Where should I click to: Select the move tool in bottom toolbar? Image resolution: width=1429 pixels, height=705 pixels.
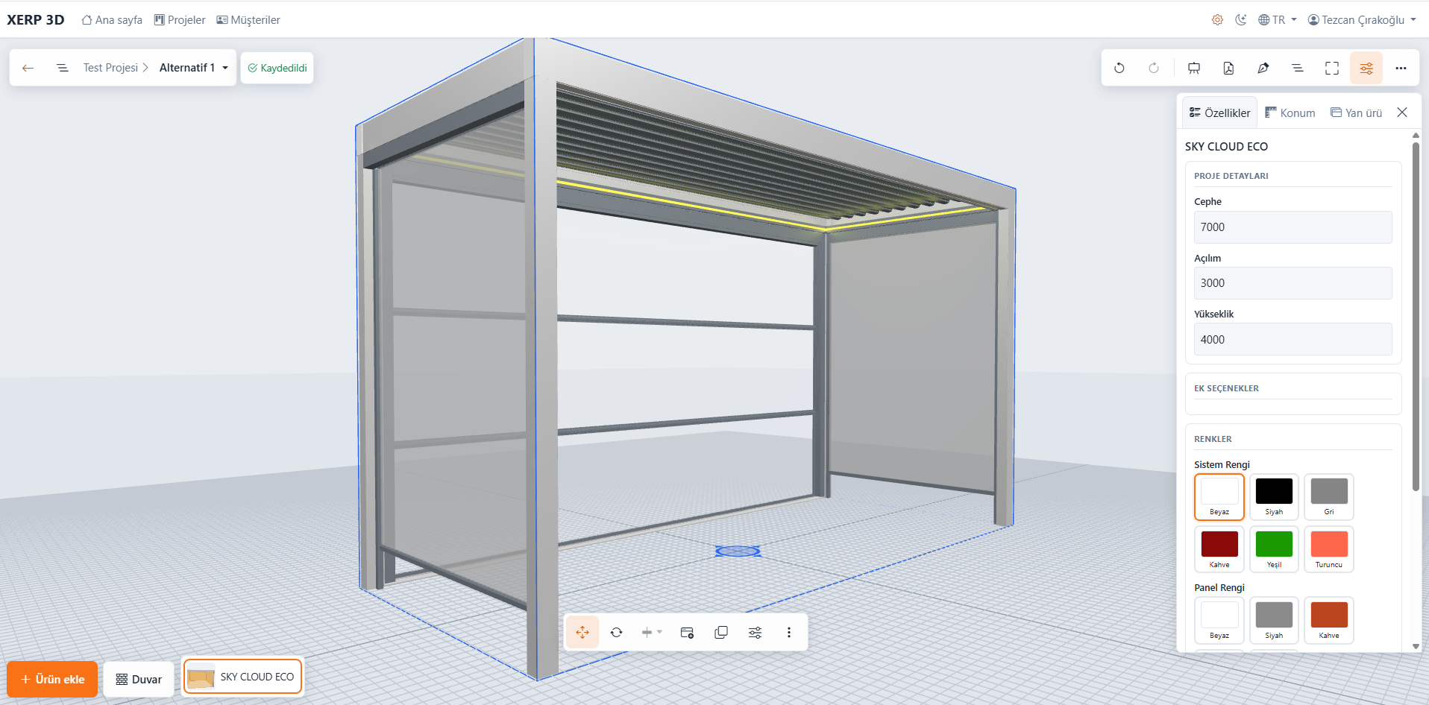click(x=582, y=632)
